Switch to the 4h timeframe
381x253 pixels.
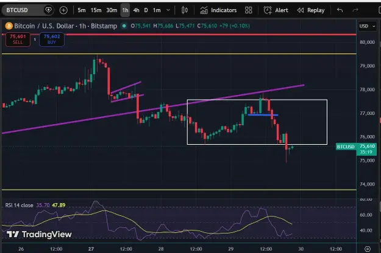pyautogui.click(x=137, y=10)
